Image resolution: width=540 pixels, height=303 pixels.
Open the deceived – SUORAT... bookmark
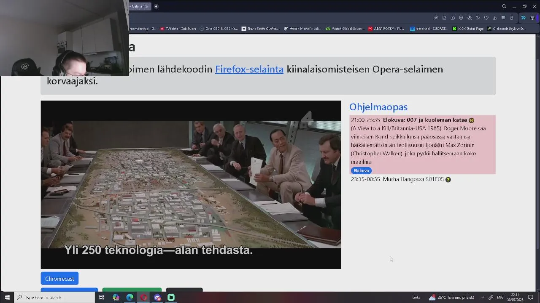coord(429,29)
